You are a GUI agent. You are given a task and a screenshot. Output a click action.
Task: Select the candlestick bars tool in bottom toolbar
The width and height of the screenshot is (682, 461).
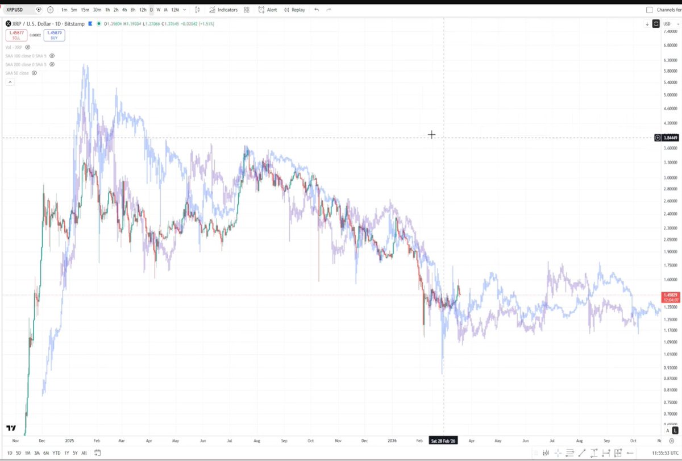tap(546, 453)
